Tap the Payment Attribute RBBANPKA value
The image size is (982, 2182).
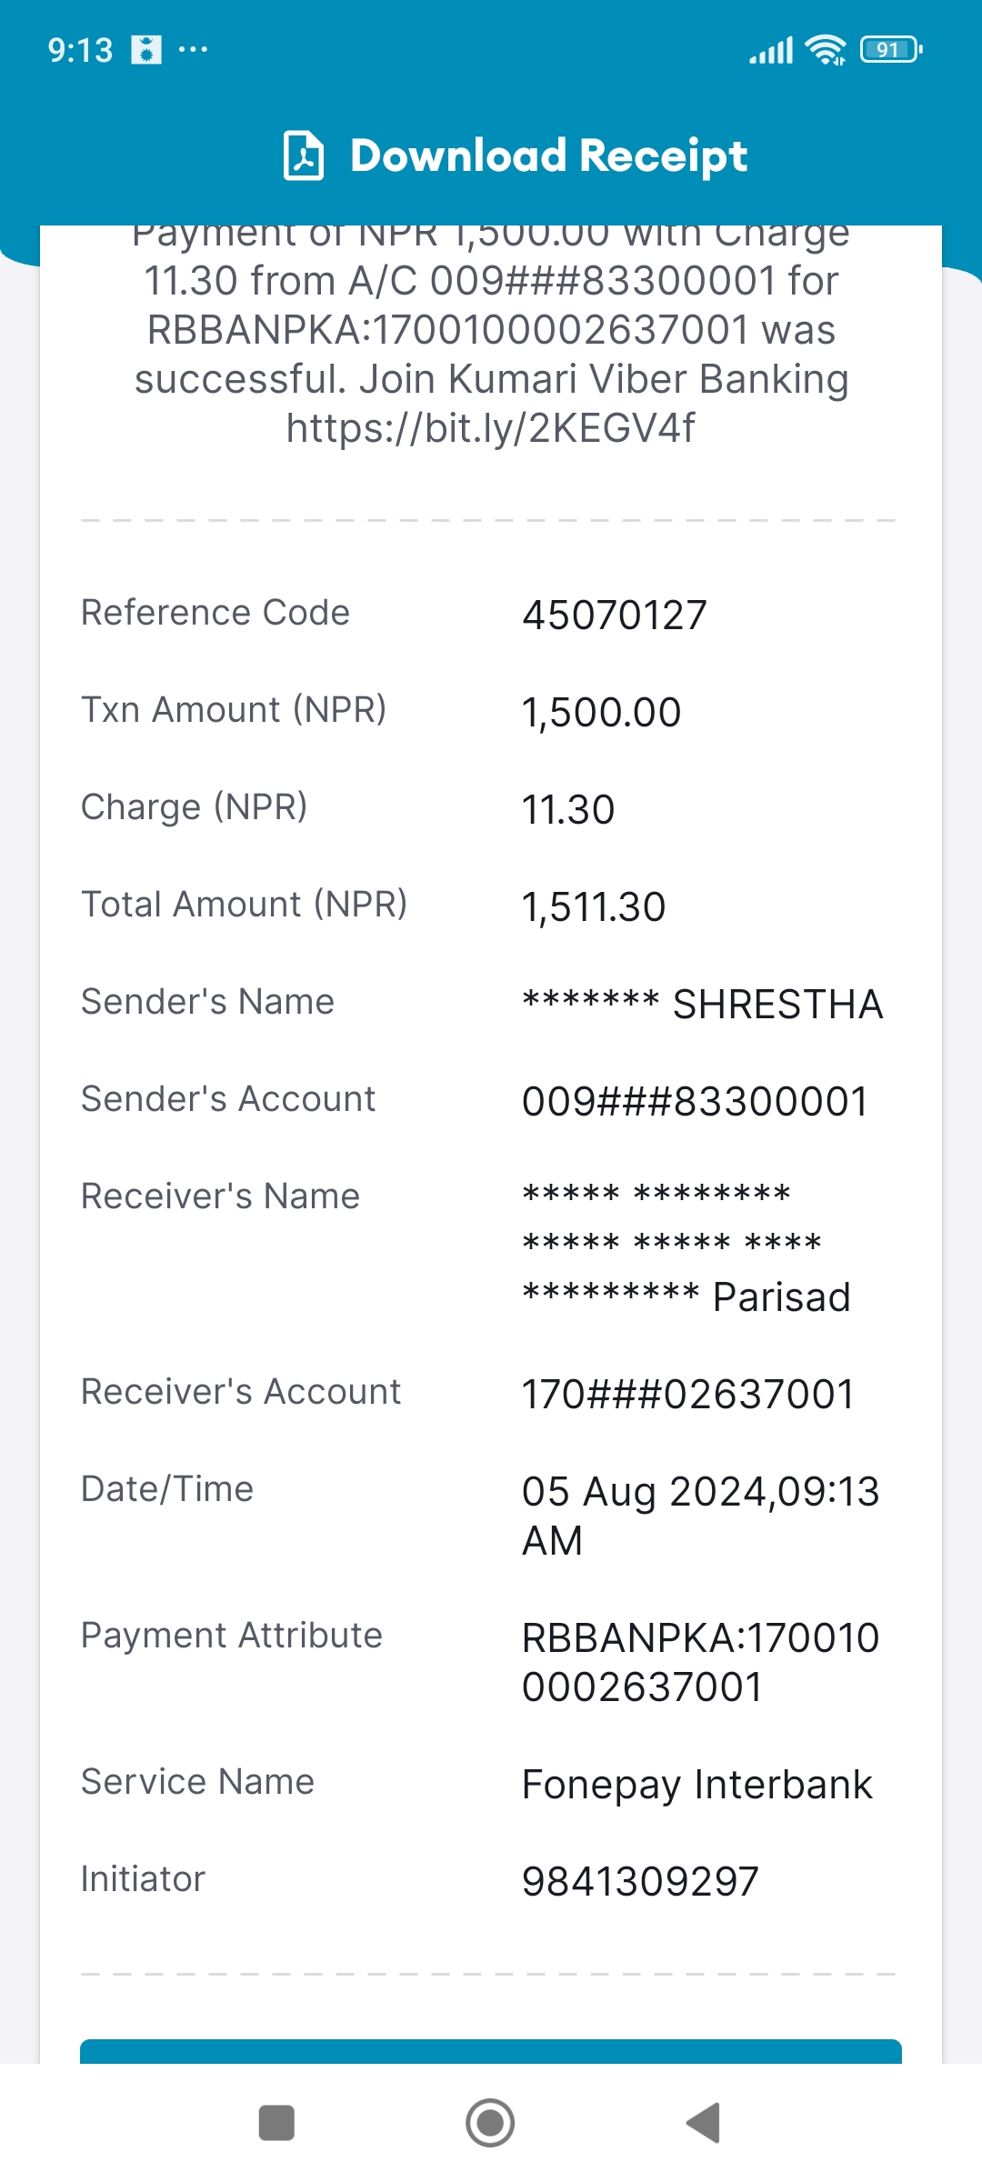701,1663
